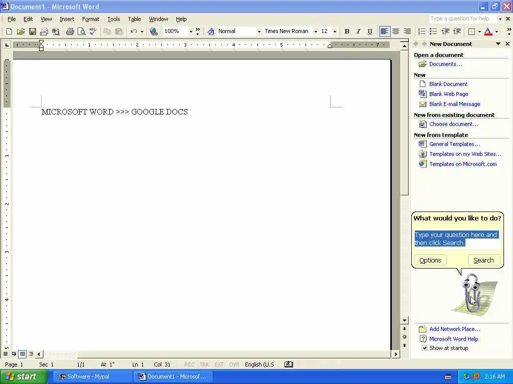
Task: Open the Times New Roman font dropdown
Action: [x=316, y=31]
